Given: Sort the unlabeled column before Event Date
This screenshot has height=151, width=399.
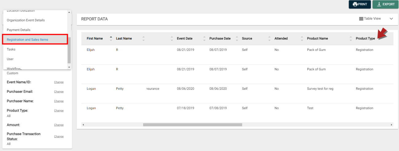Looking at the screenshot, I should (x=172, y=39).
